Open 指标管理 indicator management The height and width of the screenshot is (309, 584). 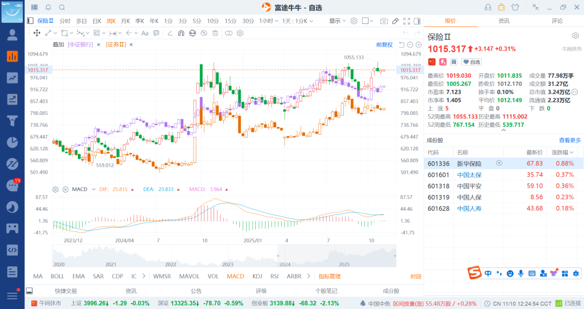click(329, 276)
